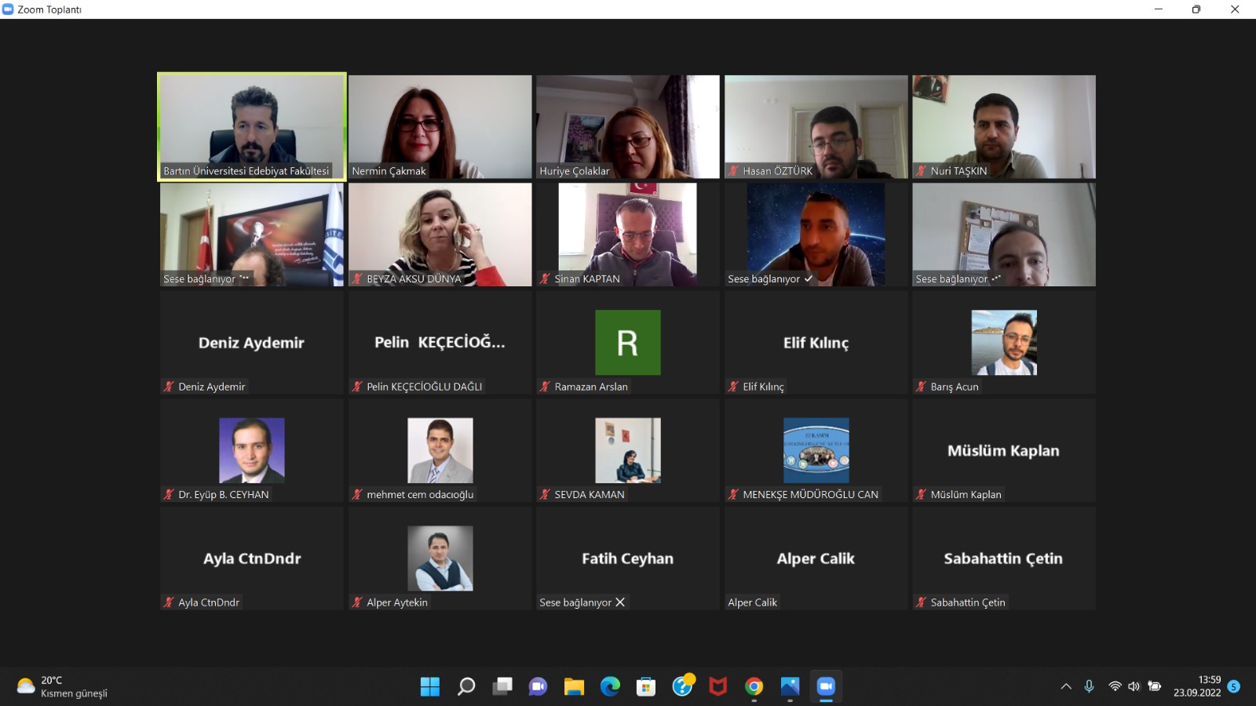
Task: Launch Microsoft Edge from the taskbar
Action: click(x=610, y=686)
